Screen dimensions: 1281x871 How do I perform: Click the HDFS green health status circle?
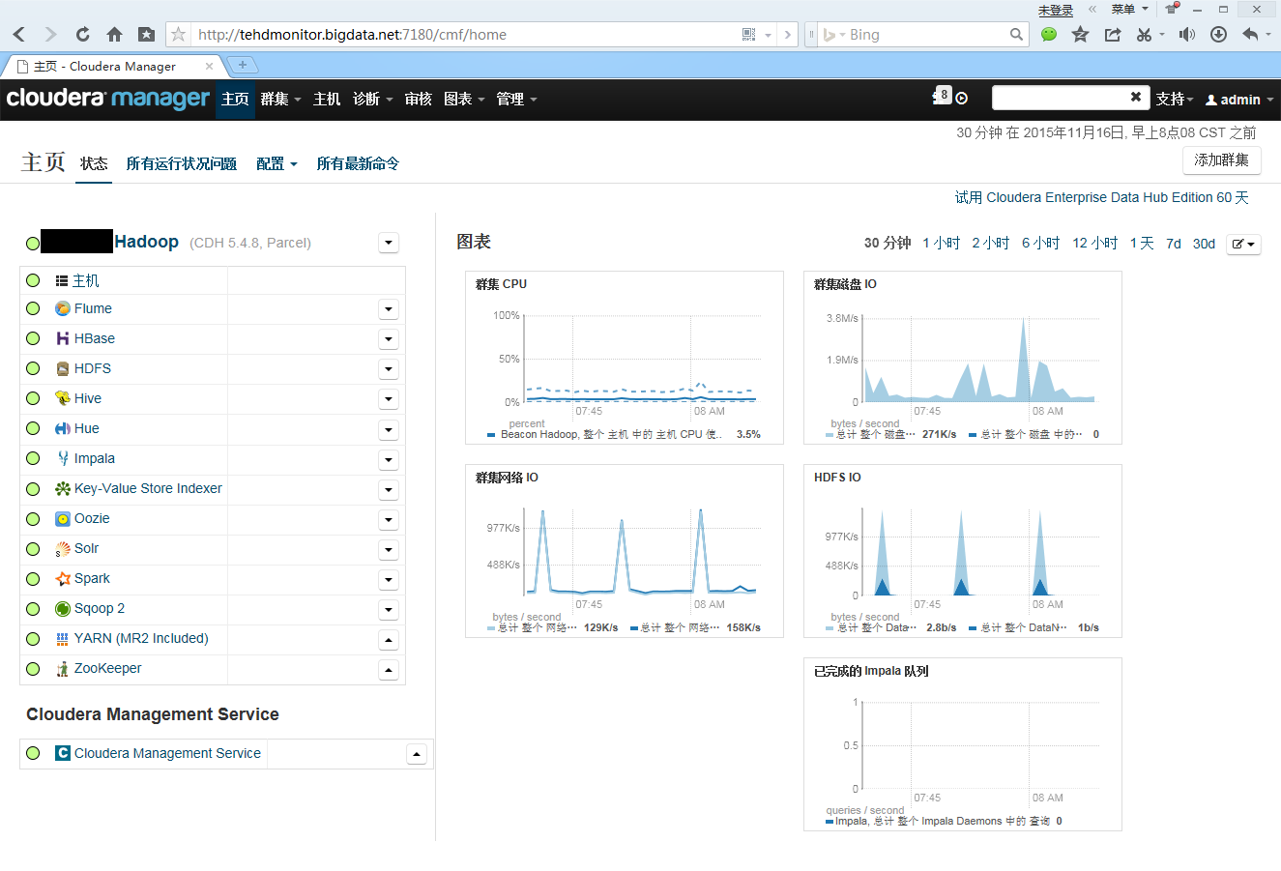coord(33,368)
